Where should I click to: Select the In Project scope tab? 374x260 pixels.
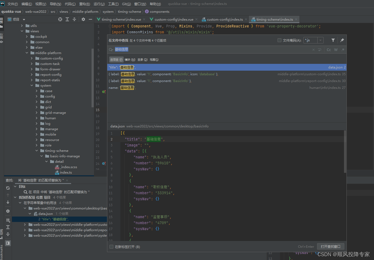(x=116, y=59)
